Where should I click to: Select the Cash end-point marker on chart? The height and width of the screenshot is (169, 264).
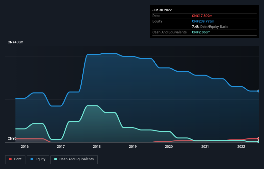coord(259,142)
